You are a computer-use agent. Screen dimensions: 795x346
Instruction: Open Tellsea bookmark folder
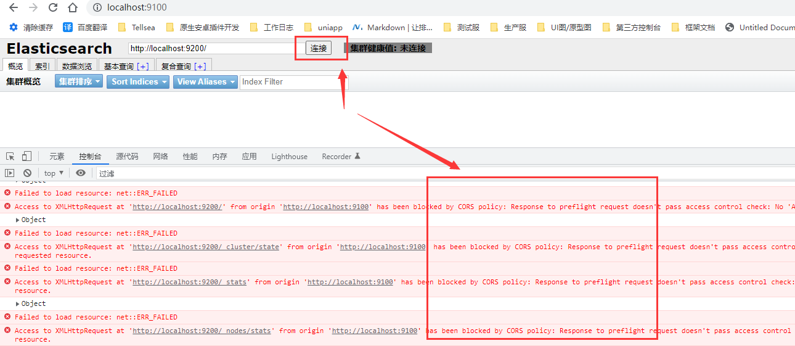(x=136, y=27)
